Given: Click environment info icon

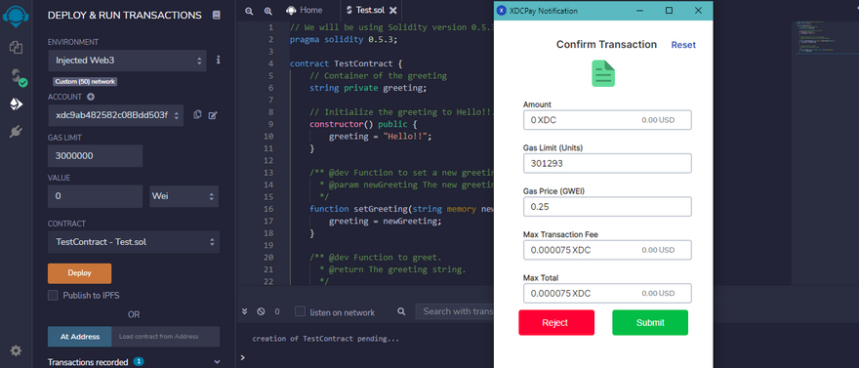Looking at the screenshot, I should [x=218, y=60].
